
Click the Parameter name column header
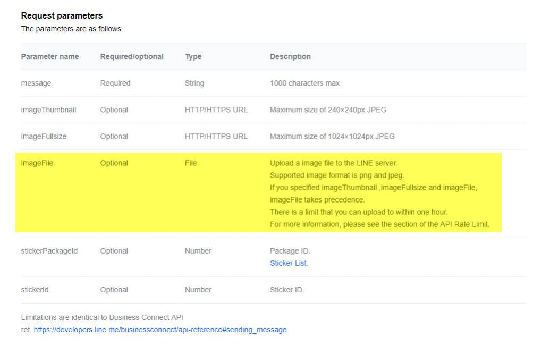click(x=50, y=56)
